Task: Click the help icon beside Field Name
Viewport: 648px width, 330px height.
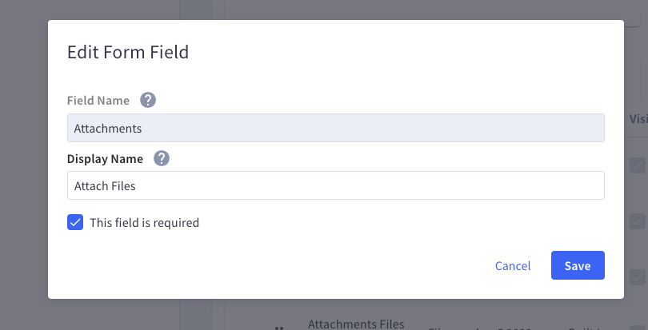Action: click(x=147, y=100)
